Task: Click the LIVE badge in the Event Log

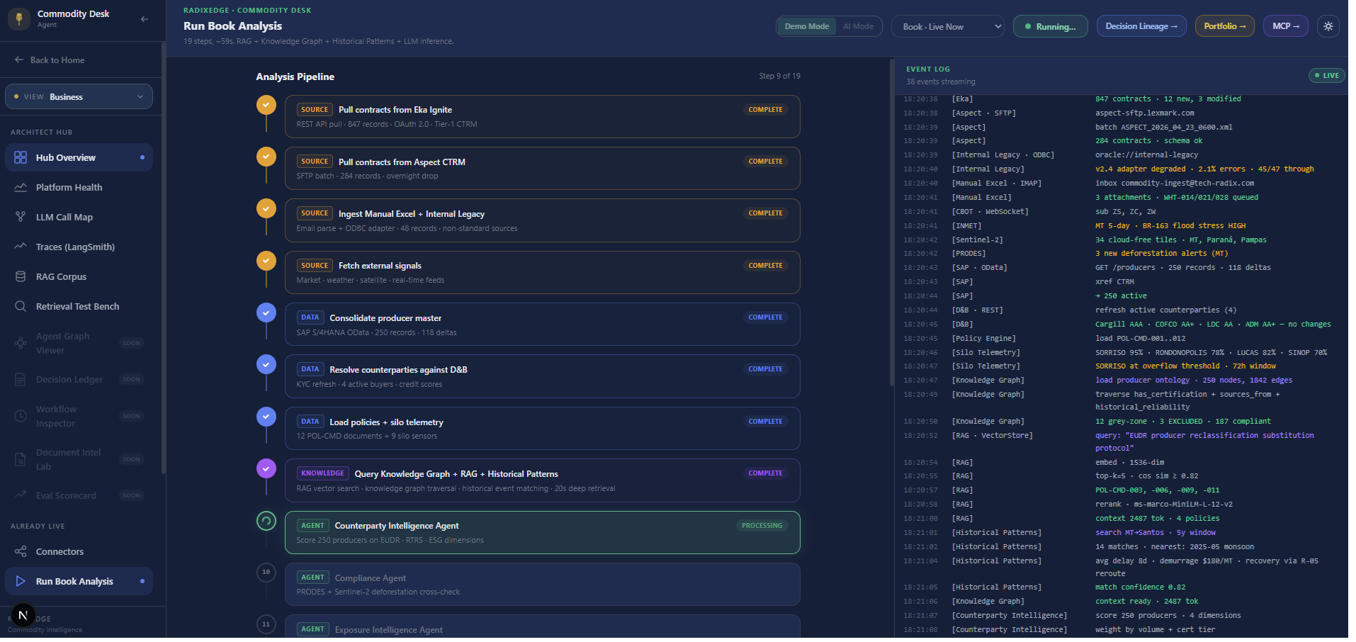Action: pyautogui.click(x=1327, y=75)
